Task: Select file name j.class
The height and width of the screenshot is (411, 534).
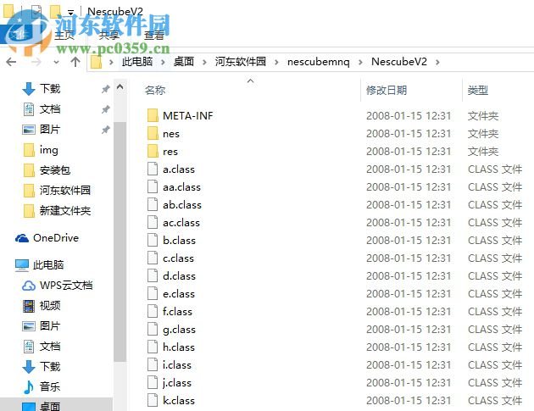Action: coord(177,383)
